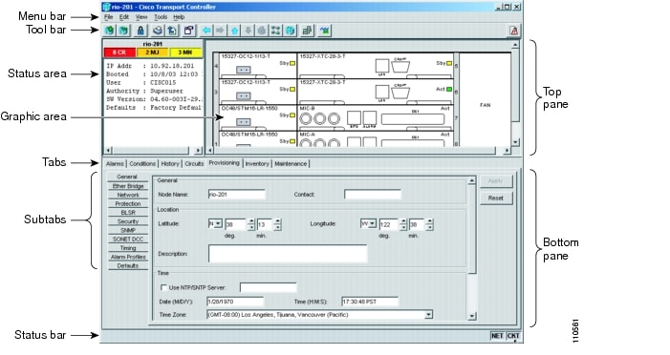This screenshot has width=670, height=355.
Task: Increase Longitude degrees with up arrow
Action: tap(403, 221)
